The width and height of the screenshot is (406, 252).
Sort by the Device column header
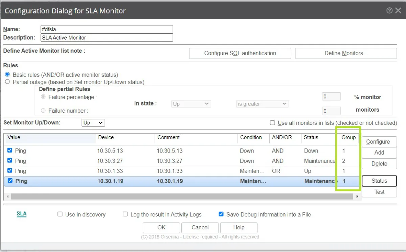[x=106, y=137]
